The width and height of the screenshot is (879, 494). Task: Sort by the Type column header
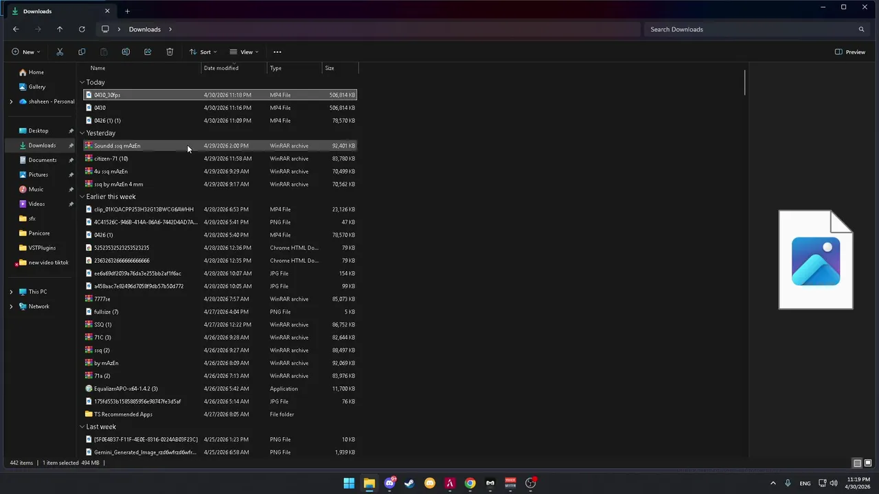pos(295,68)
